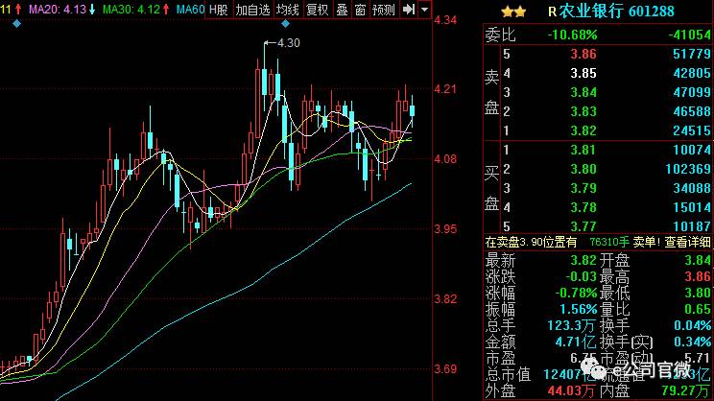Select sell level 5 price 3.86
Screen dimensions: 714x401
[583, 54]
